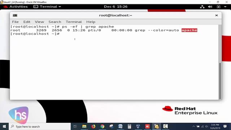This screenshot has width=231, height=130.
Task: Minimize the VirtualBox window
Action: 210,2
